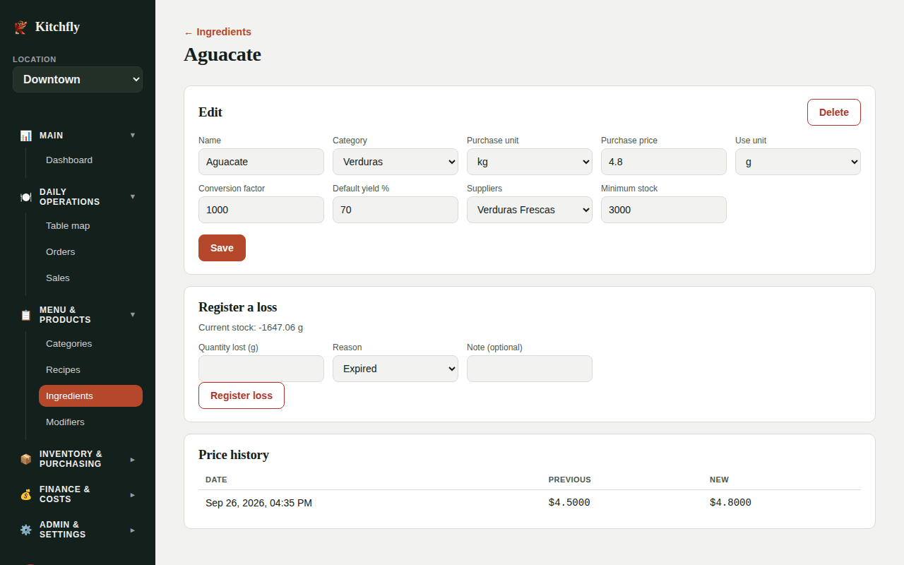Select Ingredients in the sidebar
Viewport: 904px width, 565px height.
(x=90, y=396)
